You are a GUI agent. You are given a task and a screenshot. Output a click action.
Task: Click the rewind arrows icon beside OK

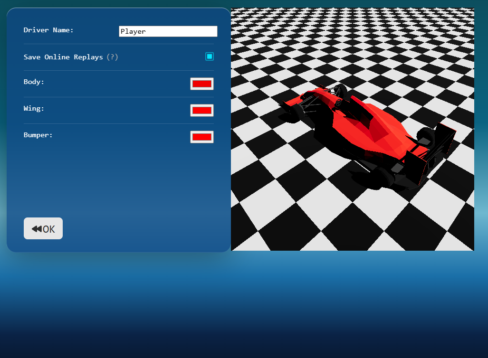click(x=37, y=229)
